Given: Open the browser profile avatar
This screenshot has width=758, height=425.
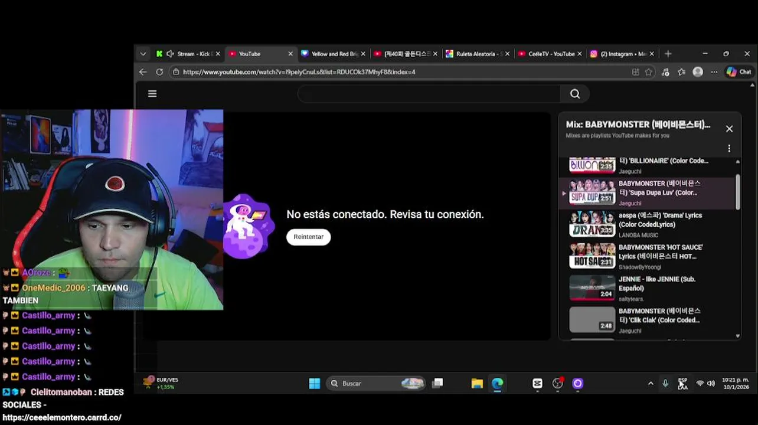Looking at the screenshot, I should point(698,72).
